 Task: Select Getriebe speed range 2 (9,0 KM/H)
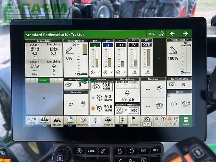coord(102,98)
